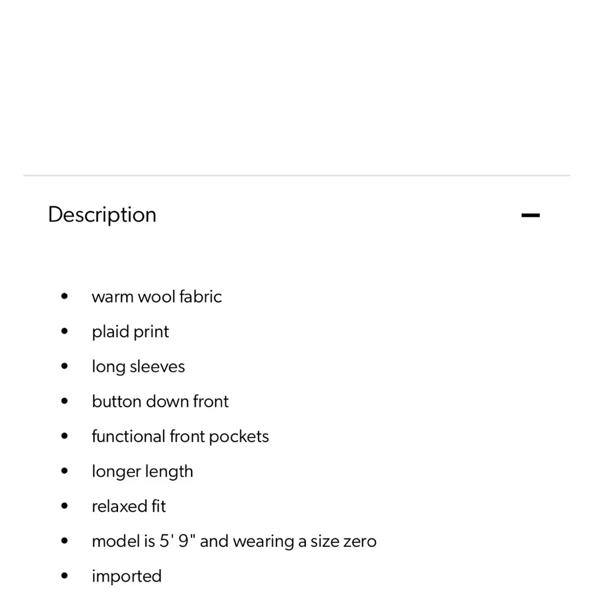Click the divider line above Description
593x593 pixels.
[296, 176]
